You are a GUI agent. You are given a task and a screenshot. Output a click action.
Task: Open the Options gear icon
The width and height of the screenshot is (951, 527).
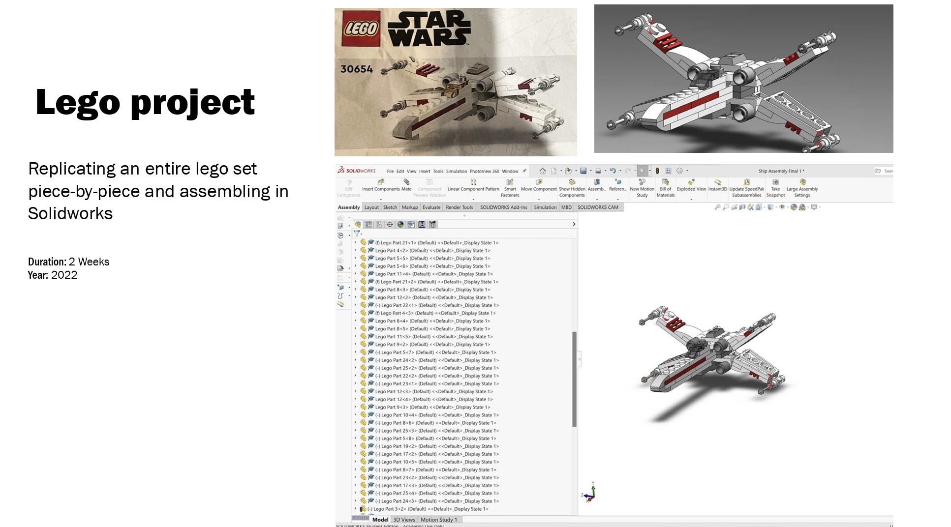click(x=679, y=171)
